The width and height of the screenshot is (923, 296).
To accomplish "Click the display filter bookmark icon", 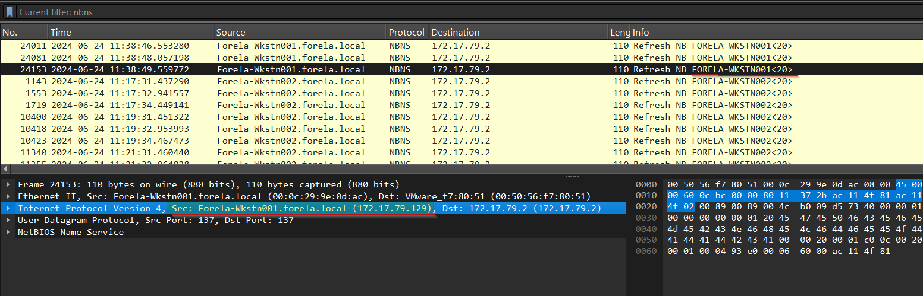I will 10,12.
